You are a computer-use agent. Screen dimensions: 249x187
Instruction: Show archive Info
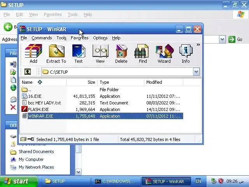[x=186, y=54]
